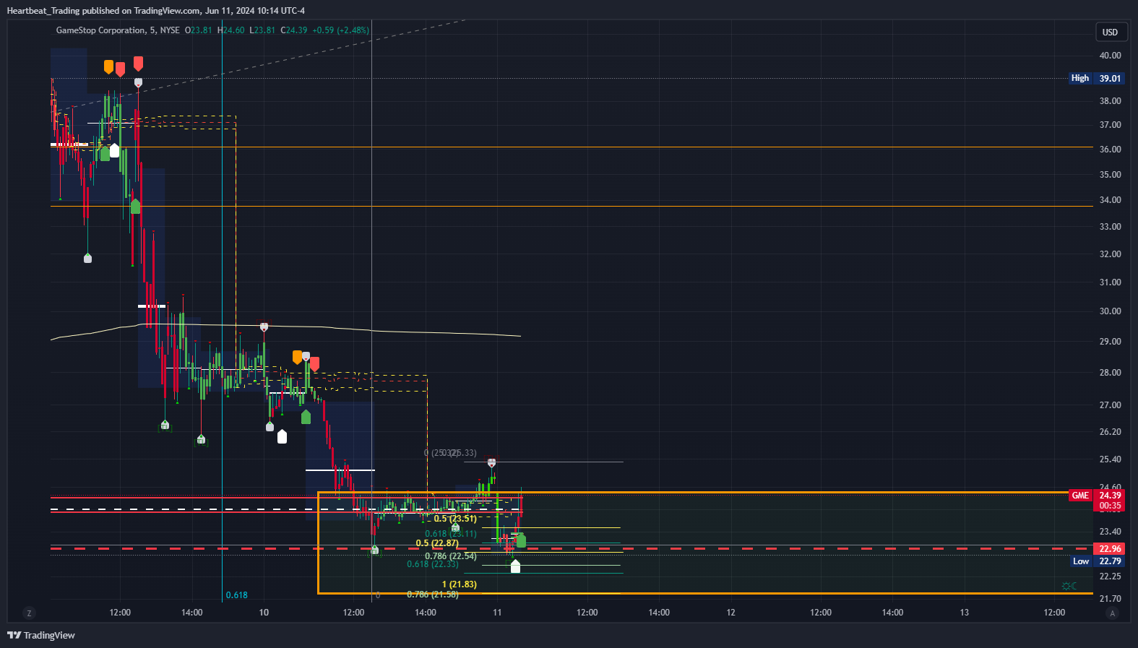This screenshot has height=648, width=1138.
Task: Select the 0.5 (22.87) Fibonacci label
Action: point(437,543)
